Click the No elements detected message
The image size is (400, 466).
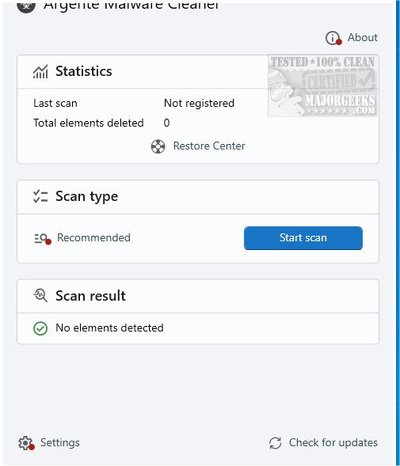pyautogui.click(x=109, y=328)
